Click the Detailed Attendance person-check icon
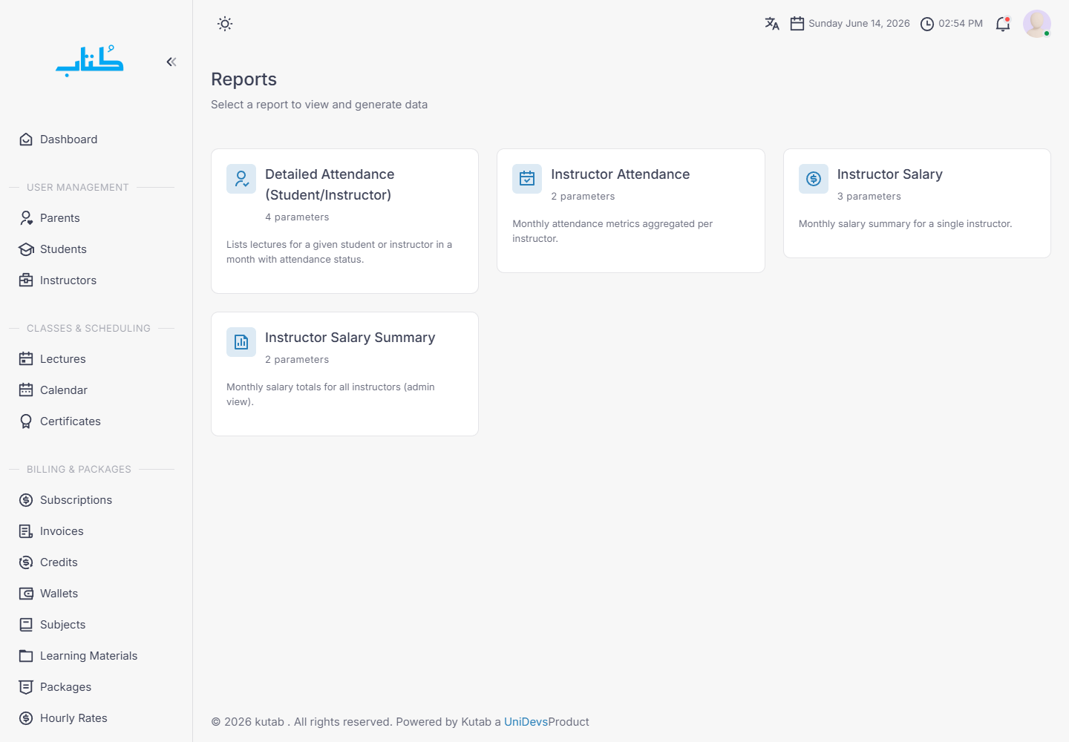 coord(241,179)
